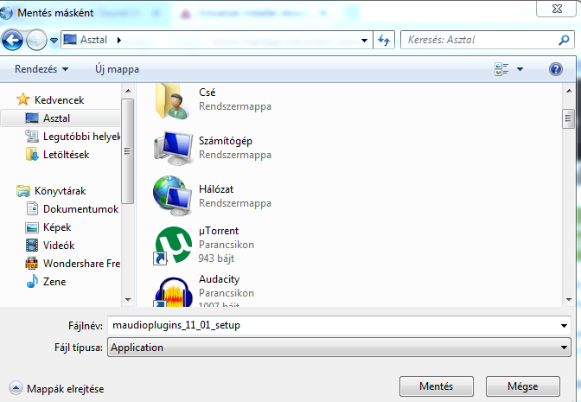Click the back navigation arrow

[14, 40]
